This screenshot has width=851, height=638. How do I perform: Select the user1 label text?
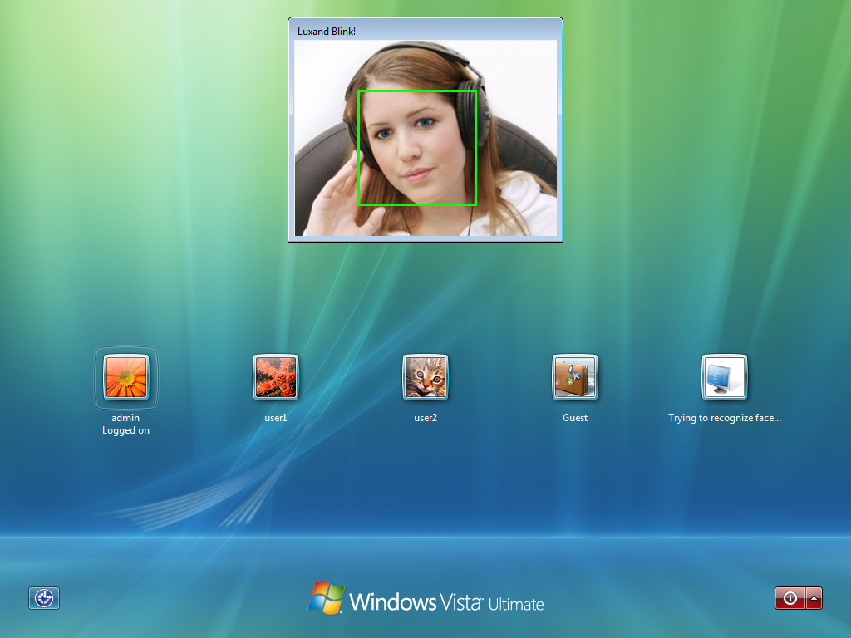275,418
